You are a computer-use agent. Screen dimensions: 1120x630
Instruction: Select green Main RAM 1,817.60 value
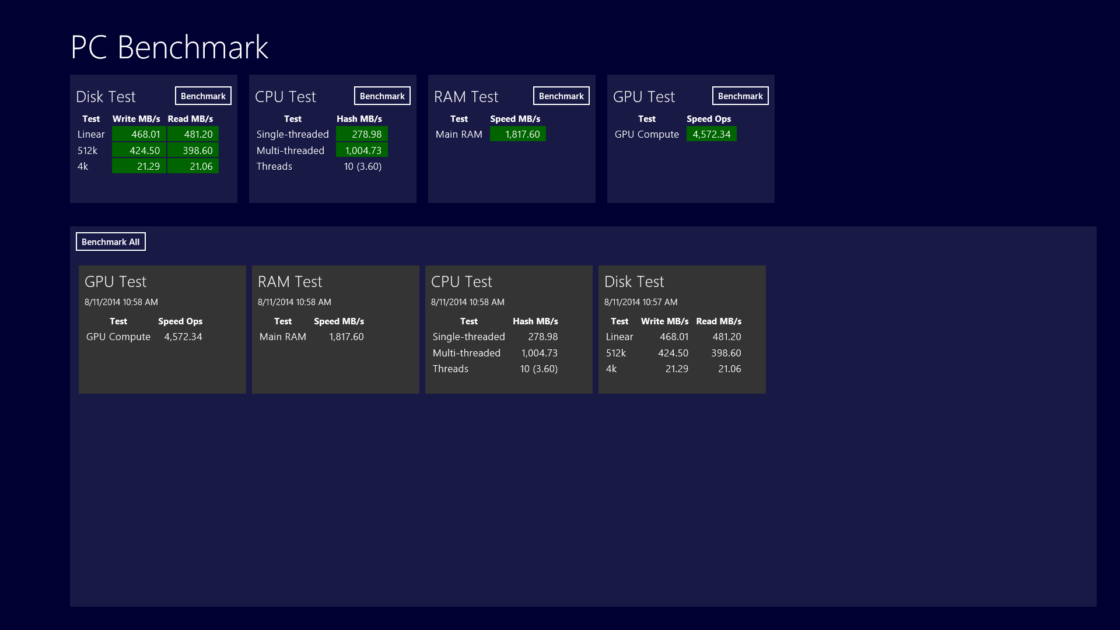(518, 134)
